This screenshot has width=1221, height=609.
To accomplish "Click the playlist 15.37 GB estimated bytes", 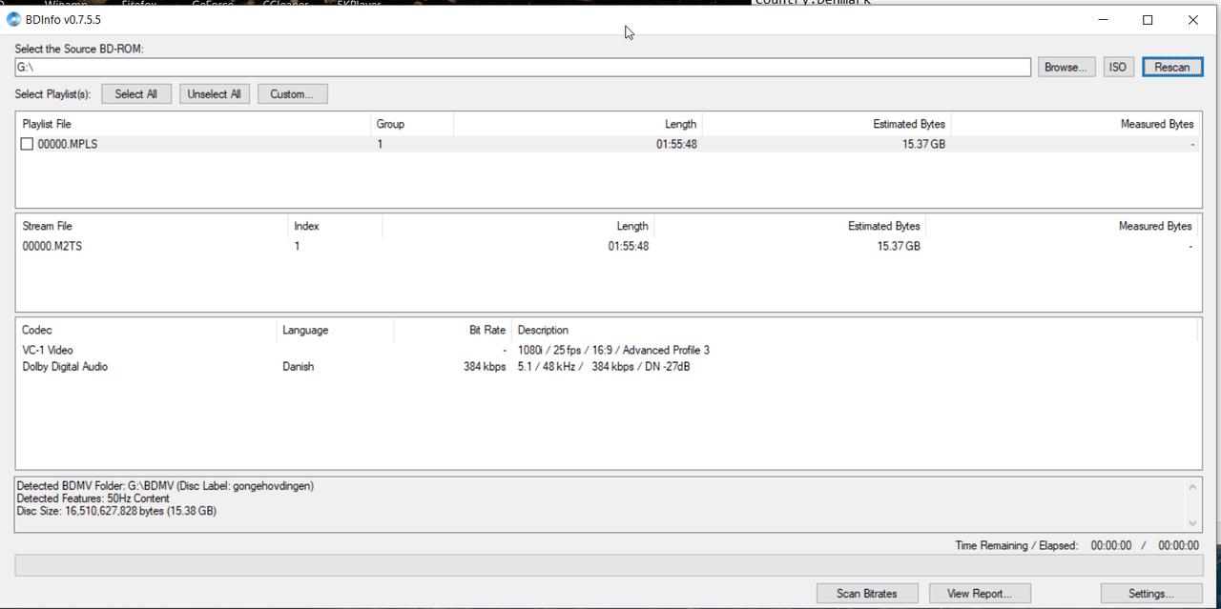I will pos(923,145).
